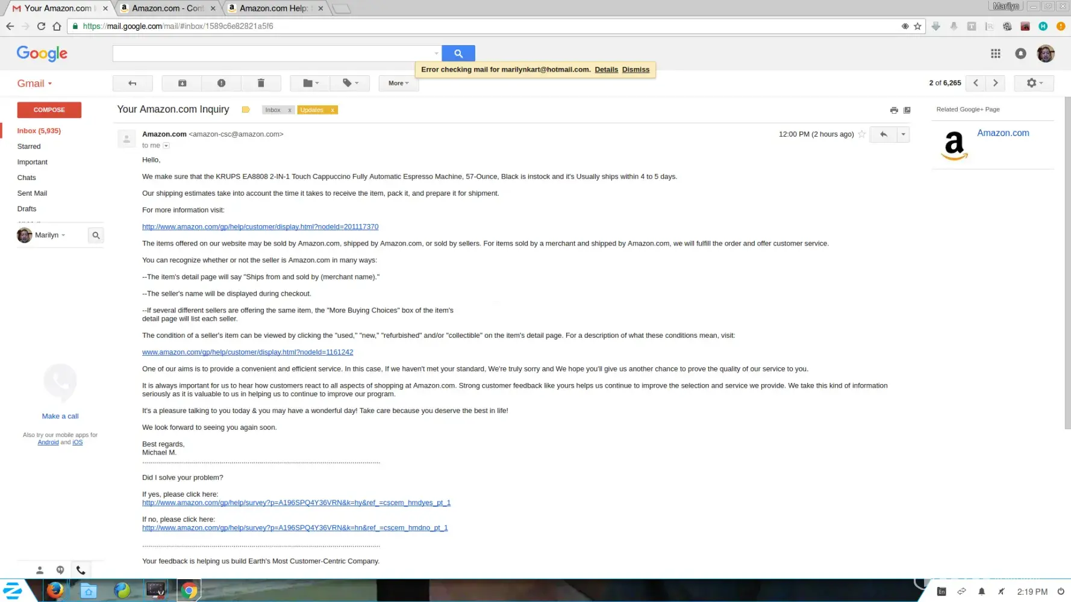Open the settings gear dropdown
This screenshot has width=1071, height=602.
click(x=1034, y=83)
